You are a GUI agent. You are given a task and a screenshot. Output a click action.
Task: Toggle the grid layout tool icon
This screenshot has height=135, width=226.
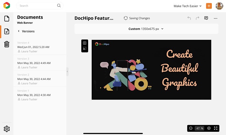click(x=85, y=43)
